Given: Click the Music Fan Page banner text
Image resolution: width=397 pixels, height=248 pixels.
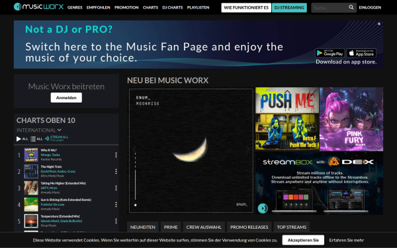Looking at the screenshot, I should pyautogui.click(x=154, y=52).
